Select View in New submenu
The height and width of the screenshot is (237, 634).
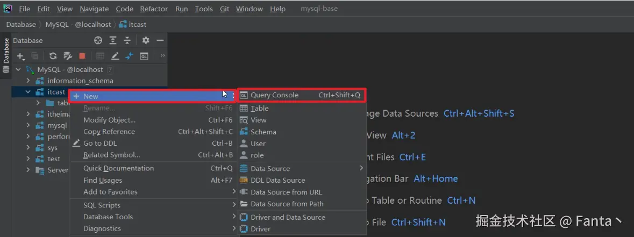click(x=302, y=120)
